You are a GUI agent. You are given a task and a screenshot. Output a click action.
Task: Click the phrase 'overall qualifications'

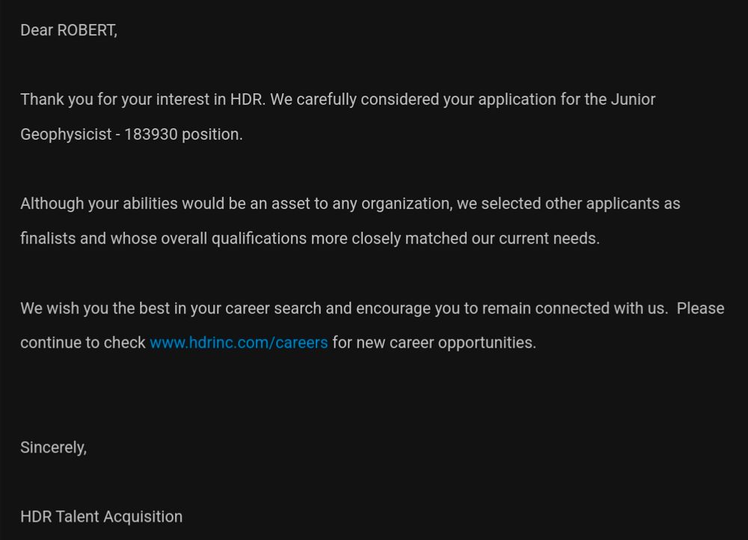[x=233, y=238]
